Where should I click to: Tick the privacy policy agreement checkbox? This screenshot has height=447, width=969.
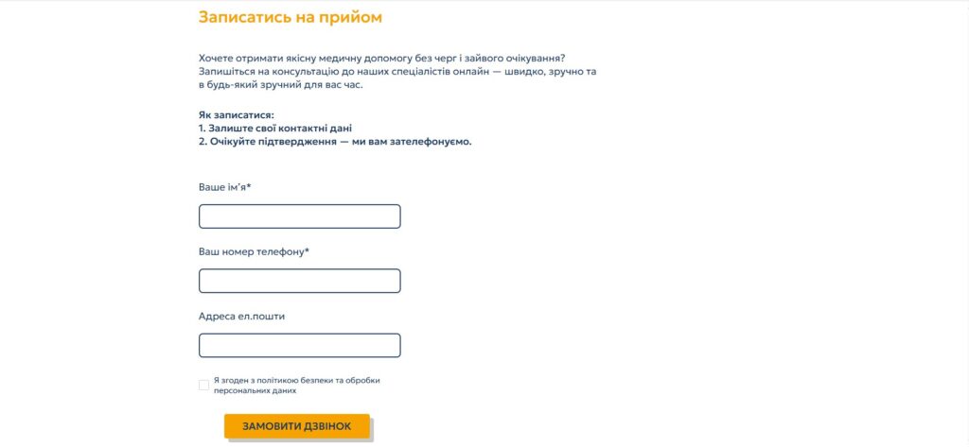click(x=204, y=386)
